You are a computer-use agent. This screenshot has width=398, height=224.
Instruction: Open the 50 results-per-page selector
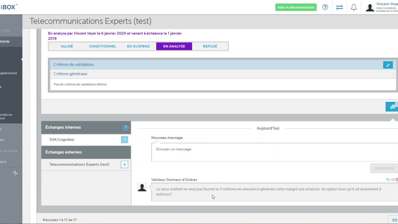point(394,220)
